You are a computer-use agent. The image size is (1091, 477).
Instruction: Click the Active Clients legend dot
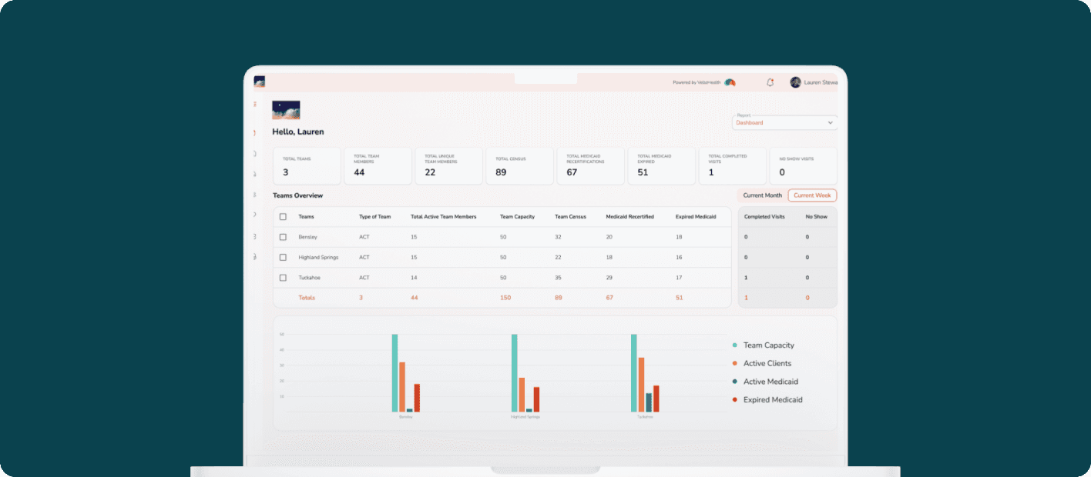click(x=735, y=363)
